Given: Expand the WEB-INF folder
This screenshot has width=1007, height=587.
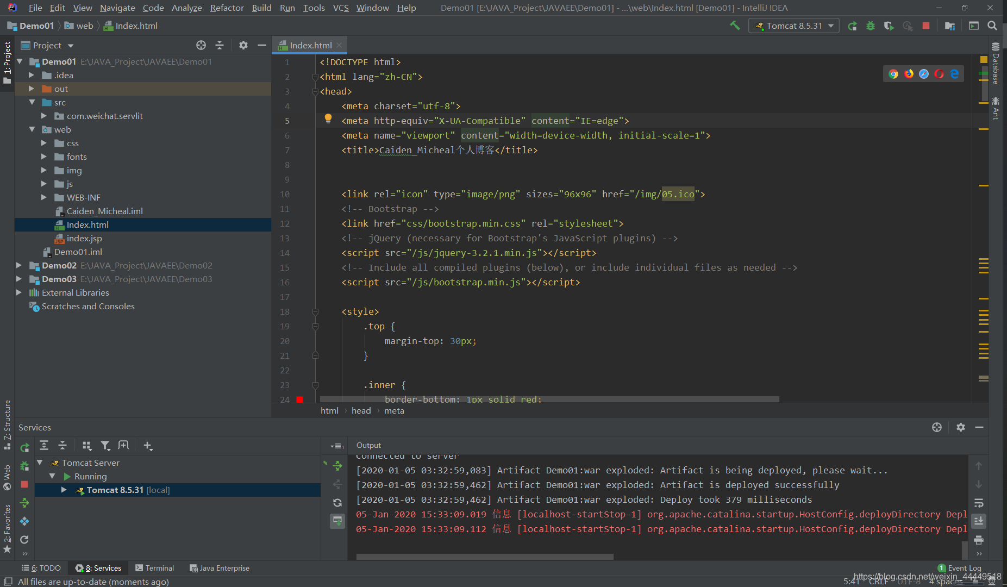Looking at the screenshot, I should (44, 197).
